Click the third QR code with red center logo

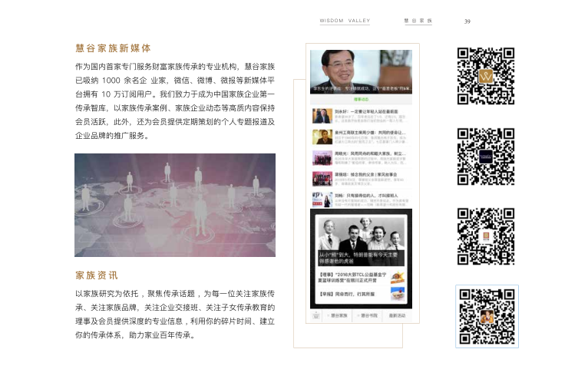tap(486, 236)
